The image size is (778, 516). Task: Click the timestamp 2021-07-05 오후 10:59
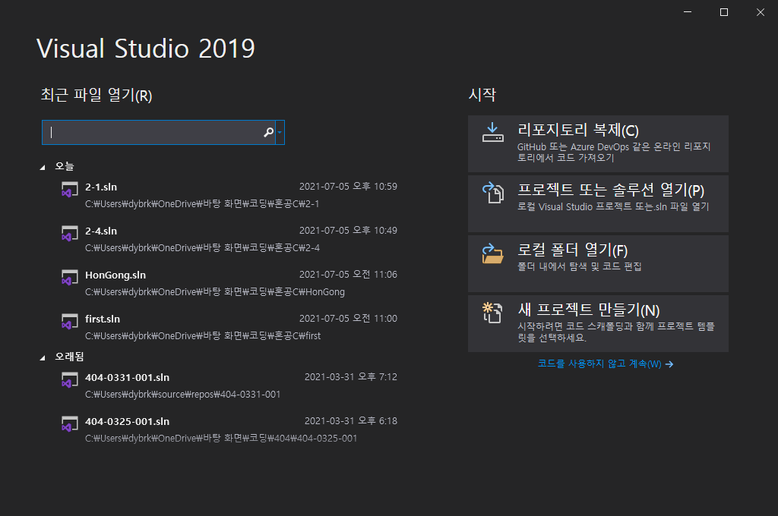tap(348, 187)
